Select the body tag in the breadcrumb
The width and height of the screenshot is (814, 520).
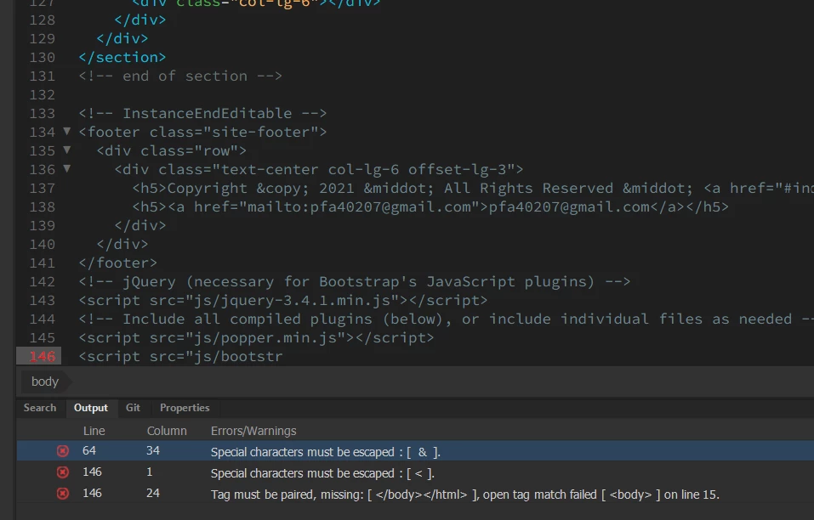(45, 382)
